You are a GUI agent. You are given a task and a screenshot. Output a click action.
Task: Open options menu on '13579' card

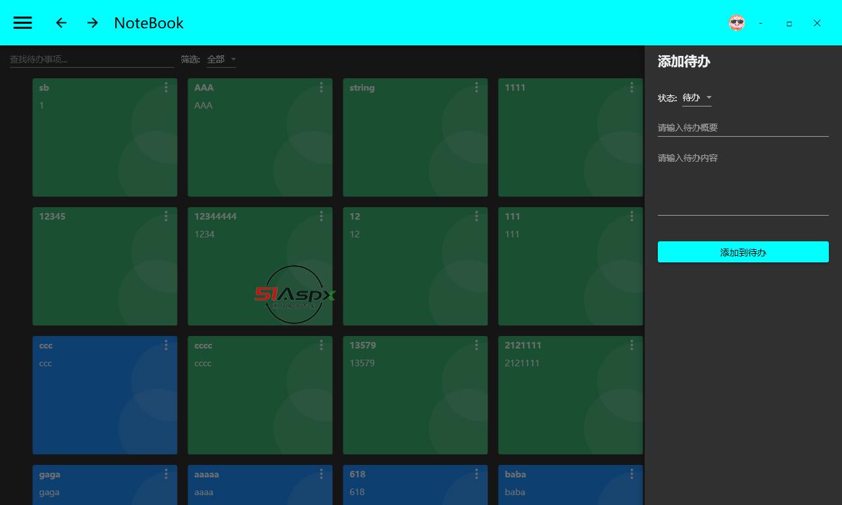(476, 345)
